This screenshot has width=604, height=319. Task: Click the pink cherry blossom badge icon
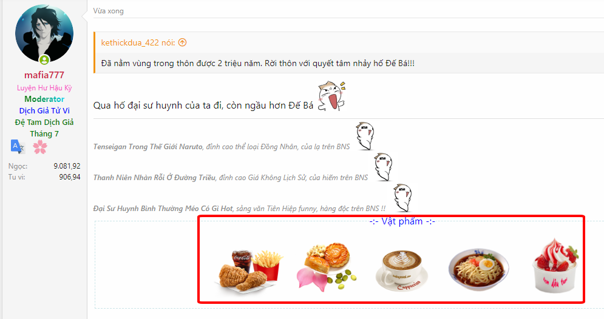click(x=39, y=147)
